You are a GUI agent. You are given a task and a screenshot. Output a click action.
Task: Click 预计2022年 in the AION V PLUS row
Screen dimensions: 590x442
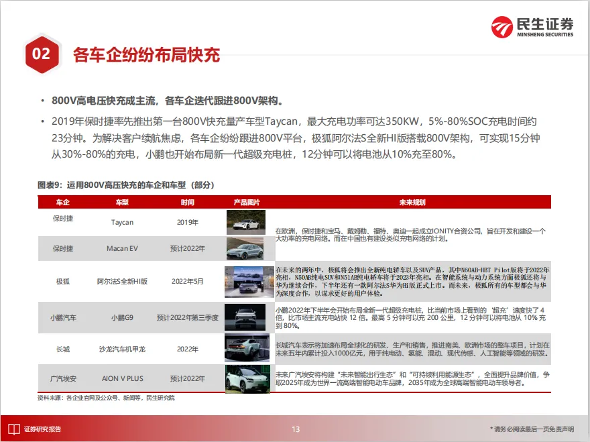(x=187, y=378)
